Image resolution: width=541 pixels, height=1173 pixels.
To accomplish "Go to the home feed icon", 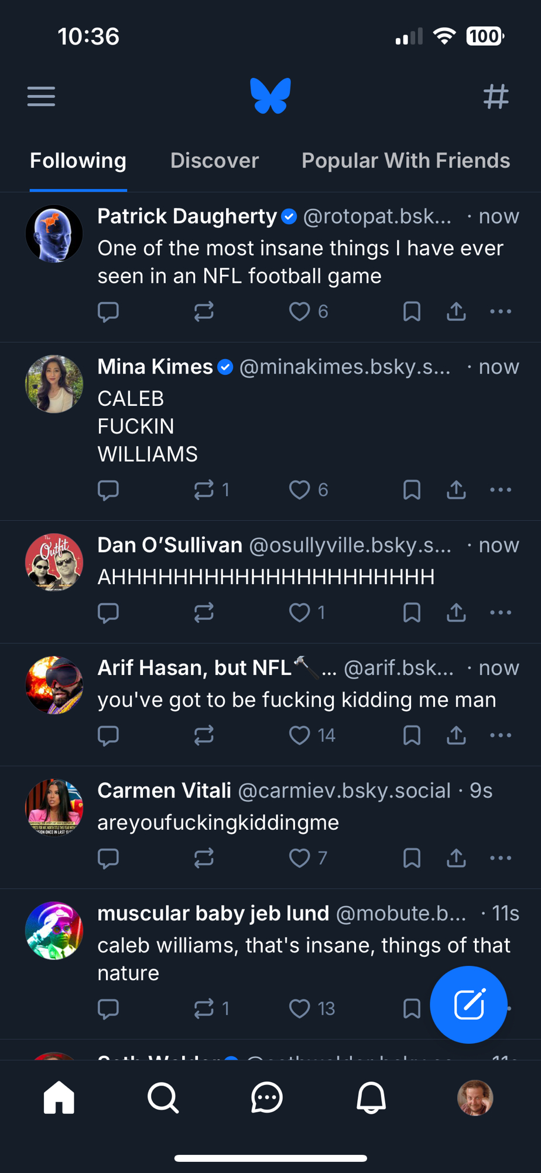I will coord(59,1097).
